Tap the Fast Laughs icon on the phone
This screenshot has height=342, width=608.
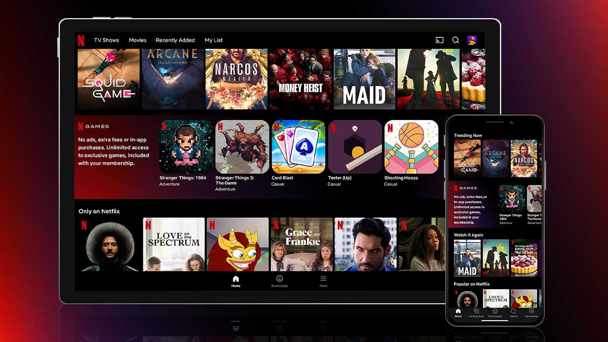pyautogui.click(x=495, y=311)
